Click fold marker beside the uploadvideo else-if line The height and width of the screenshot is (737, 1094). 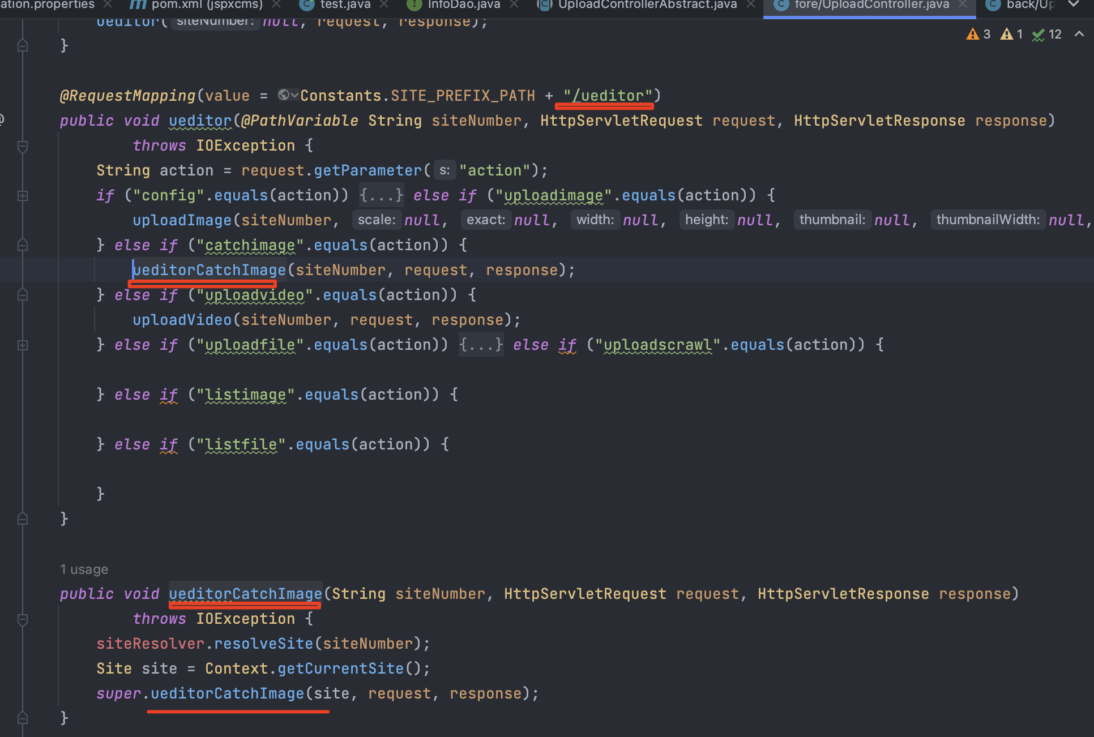tap(23, 295)
